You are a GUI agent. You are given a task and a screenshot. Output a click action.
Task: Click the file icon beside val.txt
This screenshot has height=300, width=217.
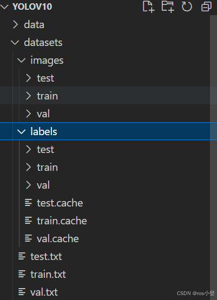22,292
